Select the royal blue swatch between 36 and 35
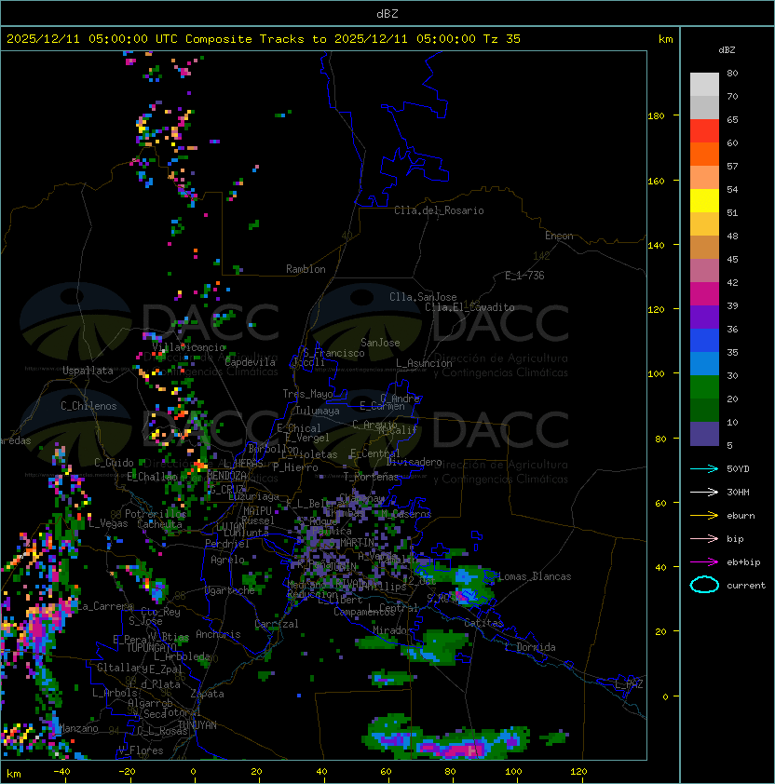Screen dimensions: 775x784 click(x=704, y=340)
